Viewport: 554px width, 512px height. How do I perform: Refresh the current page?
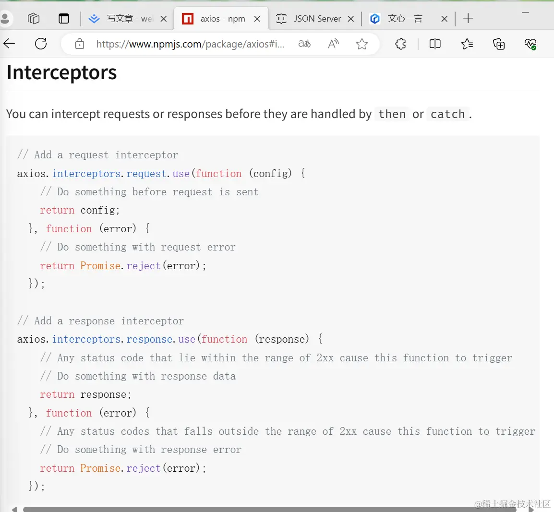click(41, 44)
